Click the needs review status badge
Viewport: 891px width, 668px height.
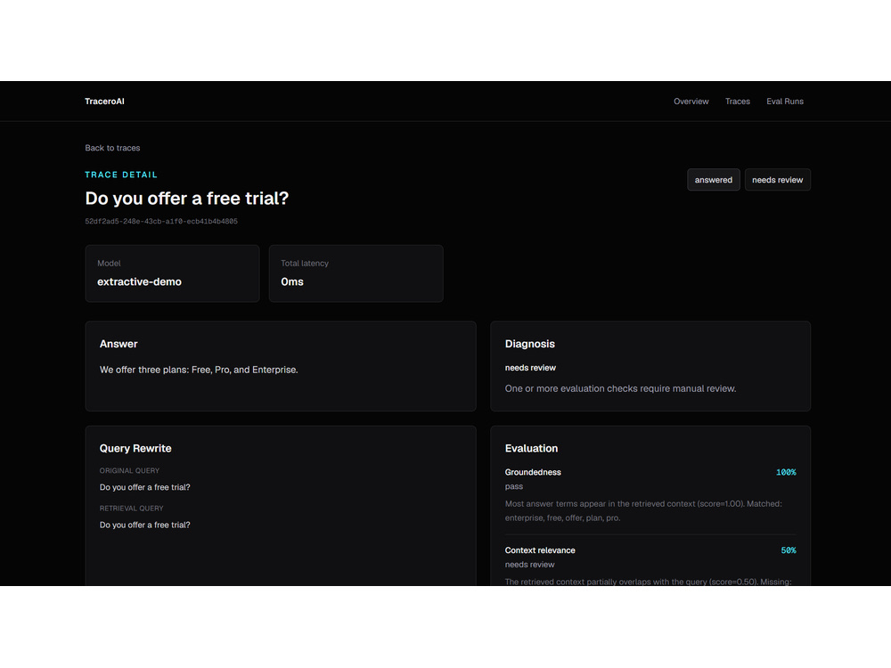(x=777, y=180)
